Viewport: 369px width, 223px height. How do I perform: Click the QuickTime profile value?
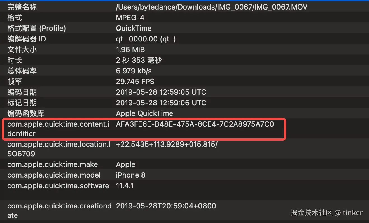point(134,28)
